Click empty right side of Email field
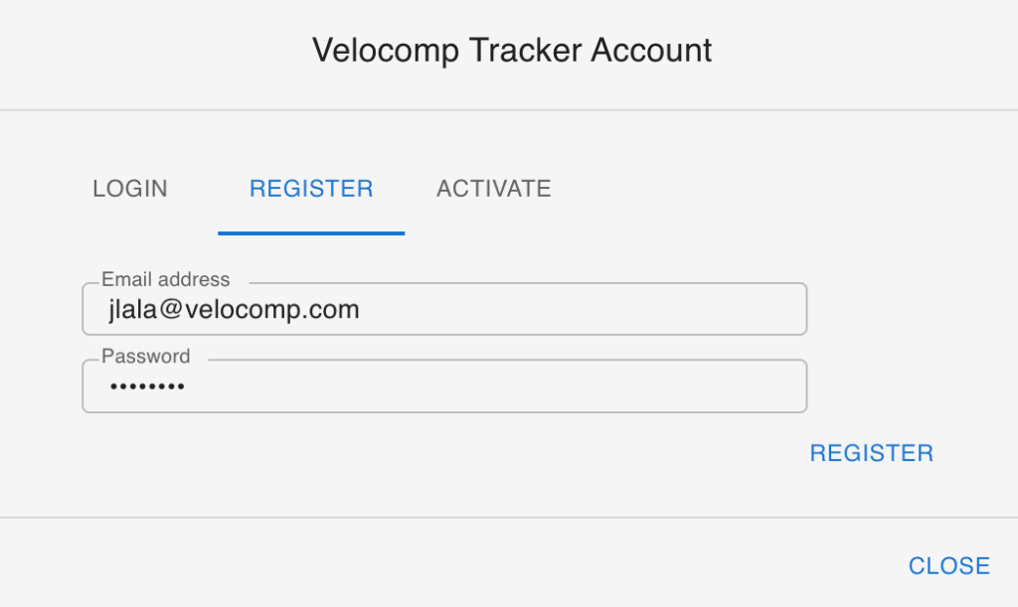The image size is (1018, 607). click(x=646, y=310)
